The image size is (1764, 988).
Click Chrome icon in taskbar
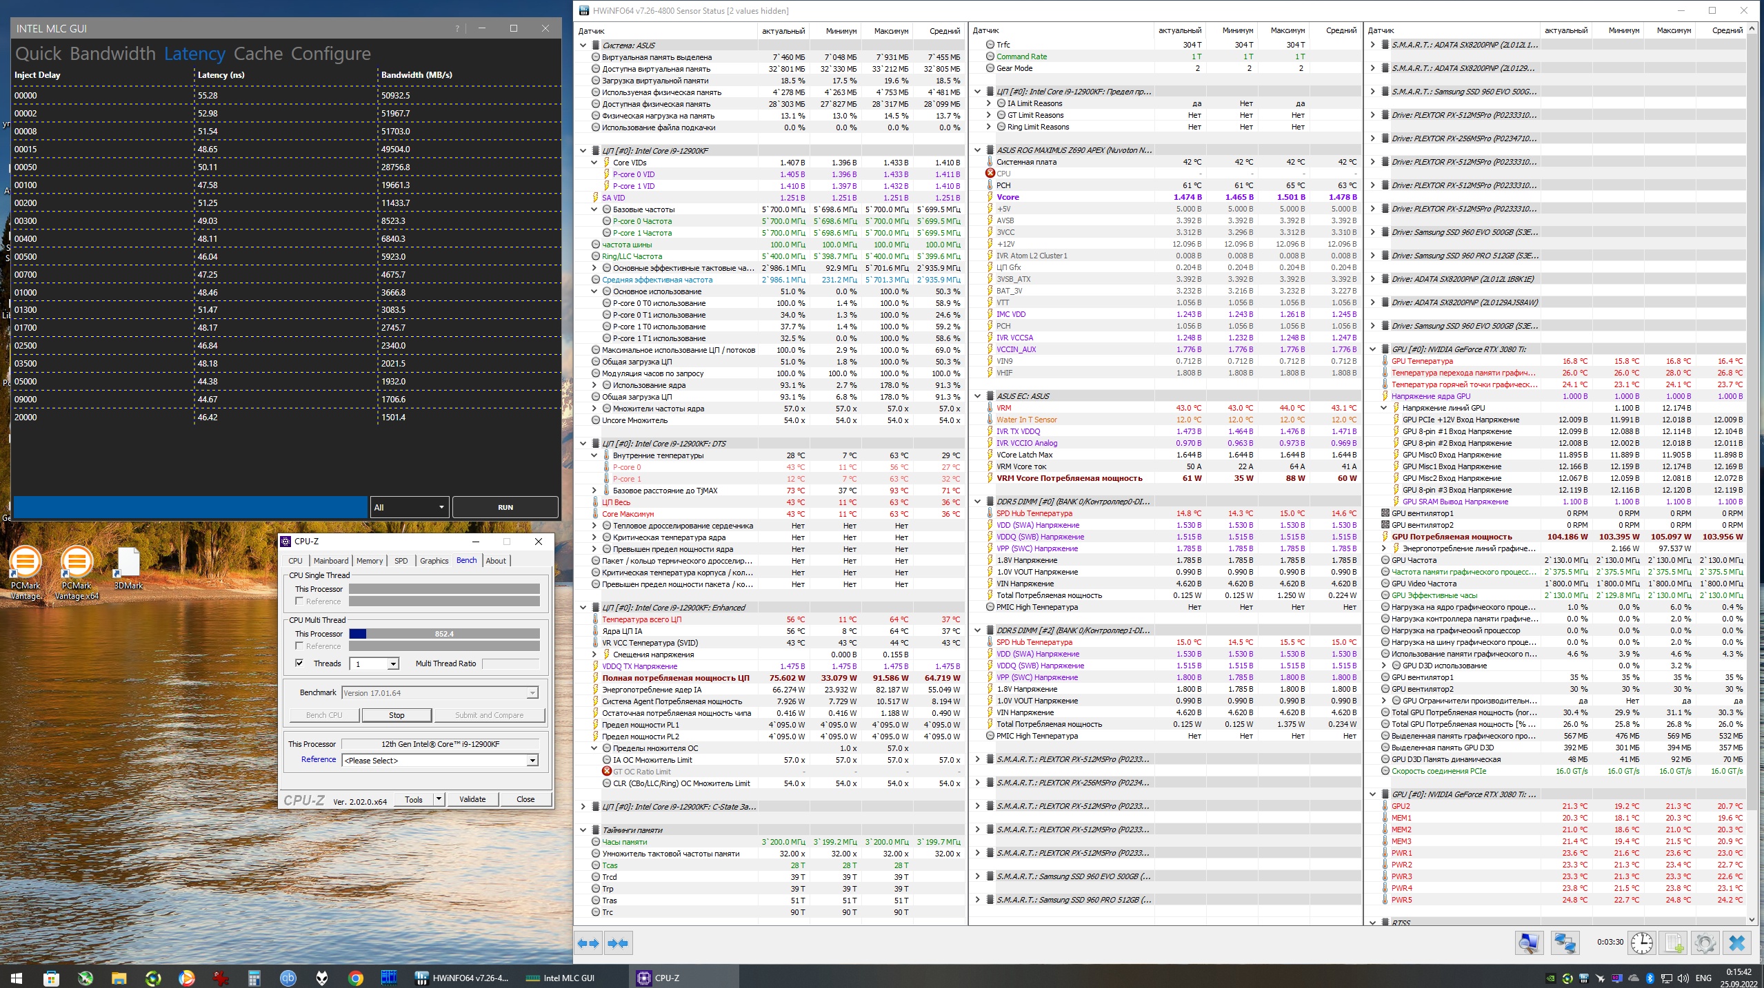click(x=356, y=978)
